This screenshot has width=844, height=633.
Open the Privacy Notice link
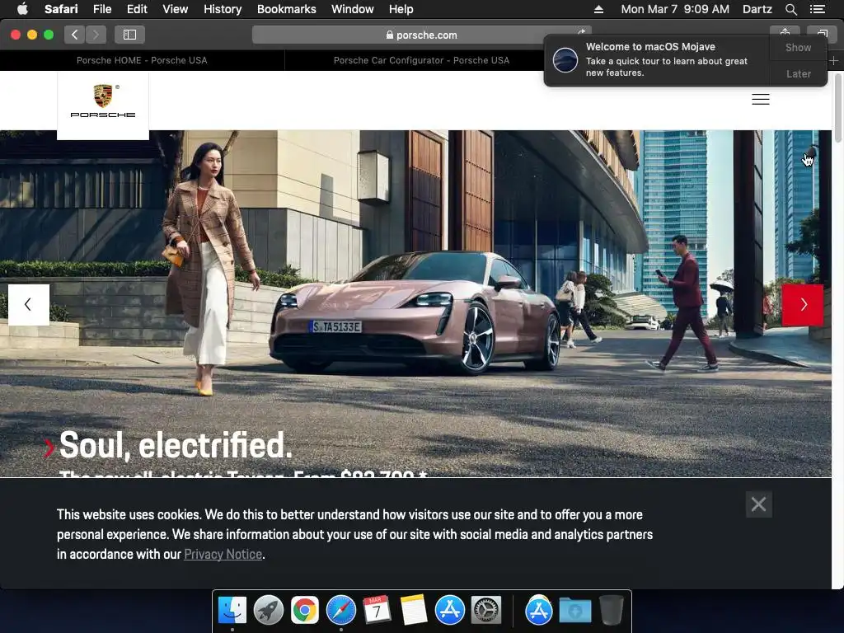coord(223,555)
